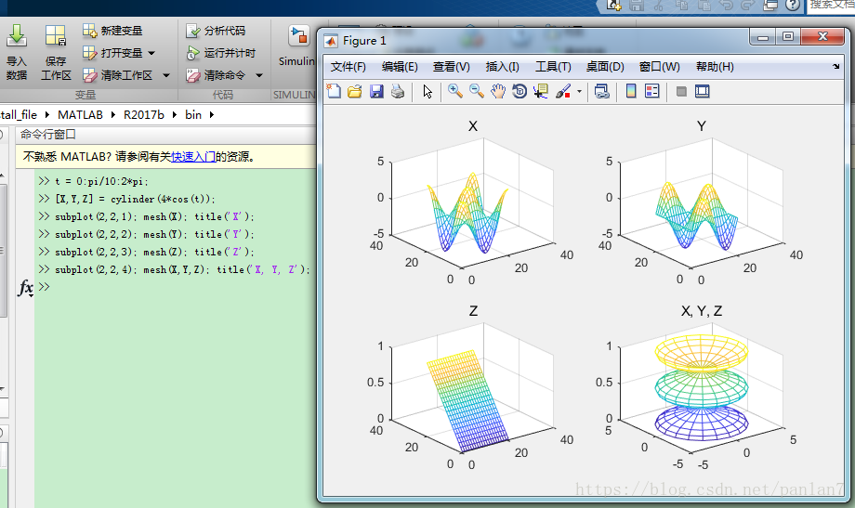Click the 分析代码 button
855x508 pixels.
(217, 31)
